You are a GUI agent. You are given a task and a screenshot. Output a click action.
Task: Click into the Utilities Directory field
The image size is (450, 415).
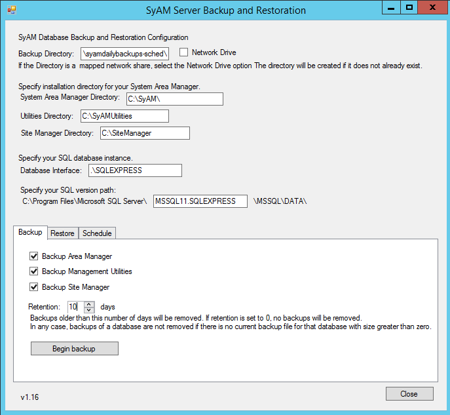click(x=124, y=116)
